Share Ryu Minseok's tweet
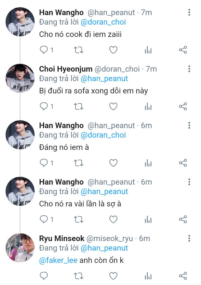 183,276
